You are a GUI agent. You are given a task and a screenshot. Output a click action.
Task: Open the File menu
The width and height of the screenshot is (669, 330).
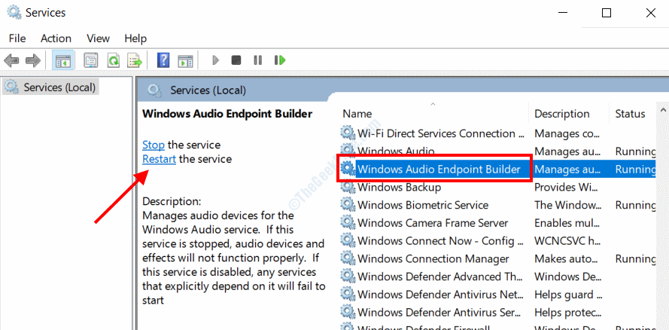coord(17,38)
